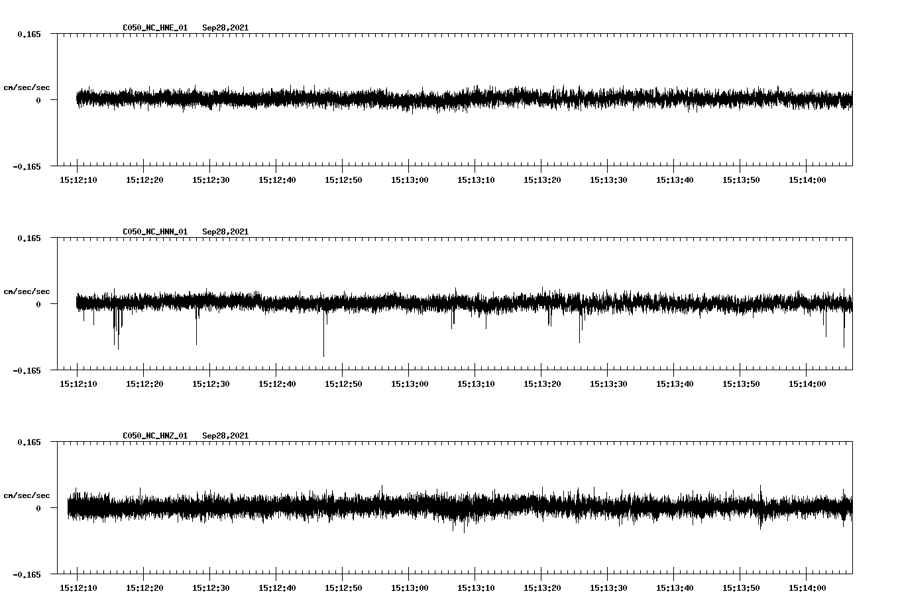900x612 pixels.
Task: Click the 0.165 upper limit on HNZ plot
Action: [x=28, y=442]
